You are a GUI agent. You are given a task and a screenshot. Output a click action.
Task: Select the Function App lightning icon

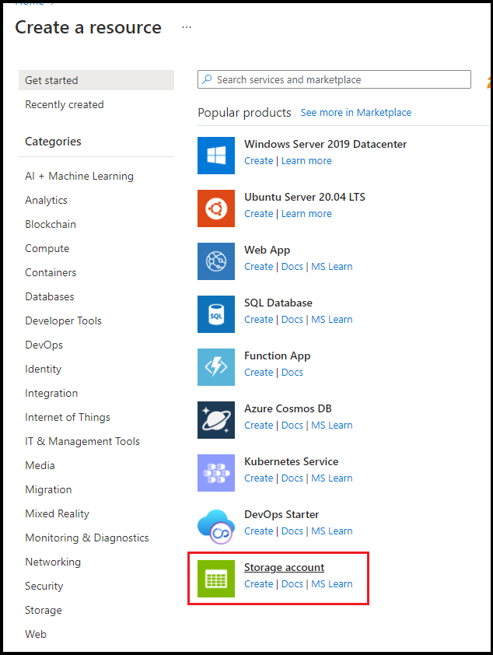pos(215,367)
